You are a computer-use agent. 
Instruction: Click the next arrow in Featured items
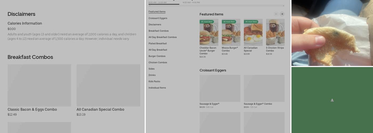coord(282,14)
